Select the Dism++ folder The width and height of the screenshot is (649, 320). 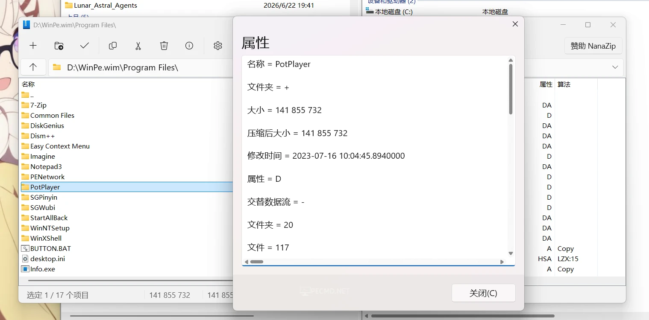pyautogui.click(x=42, y=136)
